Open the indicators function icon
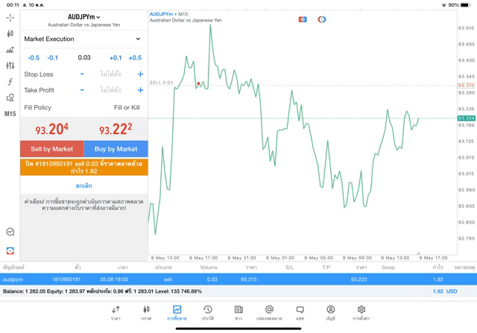 tap(10, 82)
